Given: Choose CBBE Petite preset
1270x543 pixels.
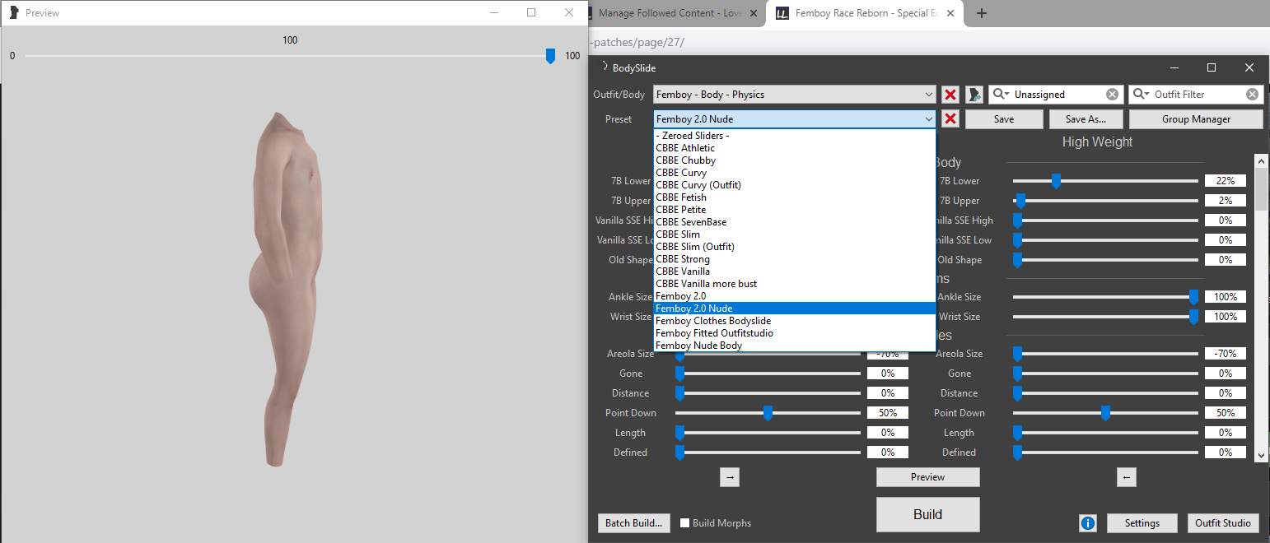Looking at the screenshot, I should click(x=794, y=210).
